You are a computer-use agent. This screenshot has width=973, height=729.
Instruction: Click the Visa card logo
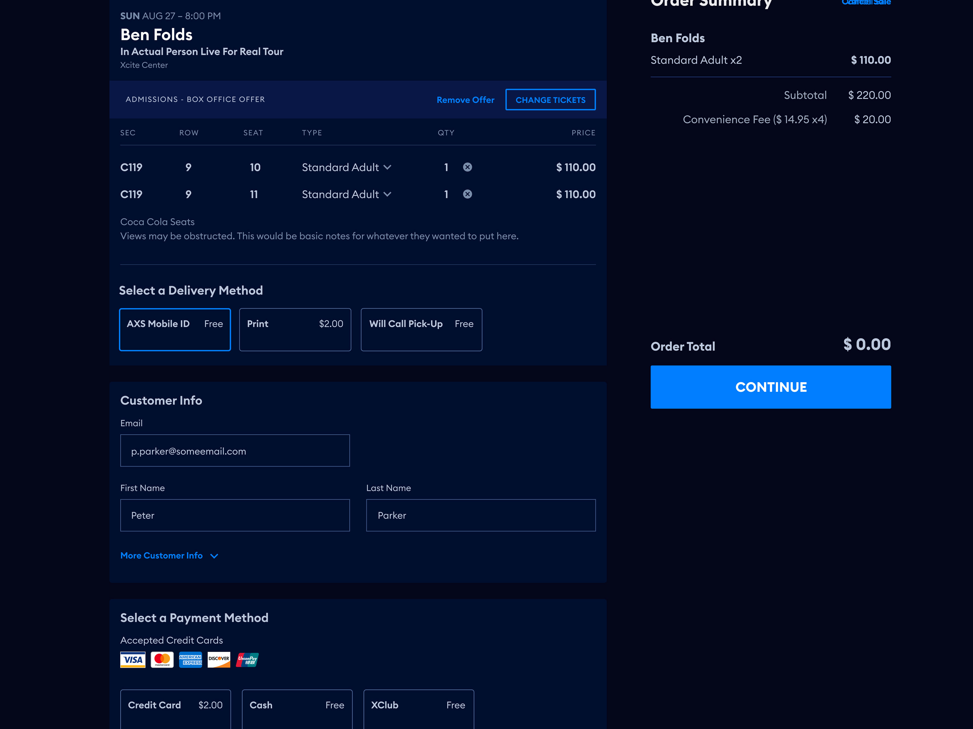click(x=133, y=660)
